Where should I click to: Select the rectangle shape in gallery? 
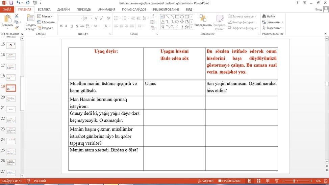[177, 17]
